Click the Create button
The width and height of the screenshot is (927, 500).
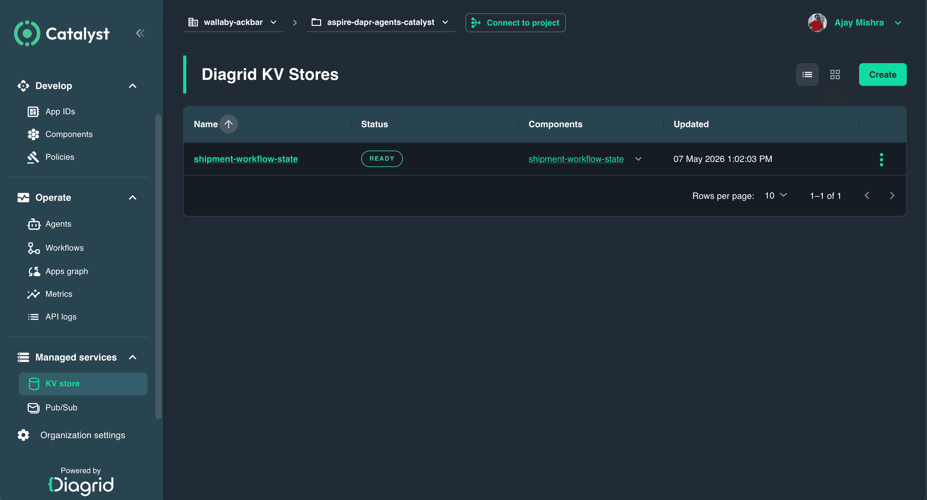point(882,74)
